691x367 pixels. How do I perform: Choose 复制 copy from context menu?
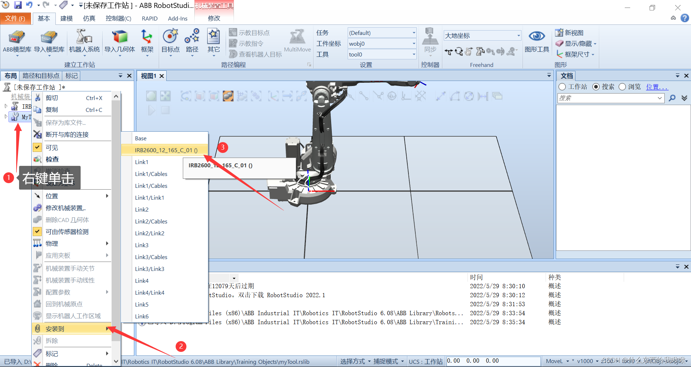click(72, 110)
